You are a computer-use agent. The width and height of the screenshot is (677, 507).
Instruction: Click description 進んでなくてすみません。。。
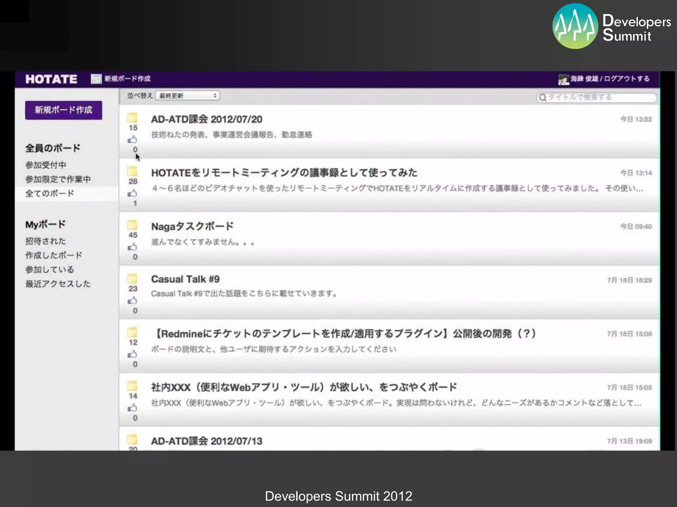[x=203, y=242]
